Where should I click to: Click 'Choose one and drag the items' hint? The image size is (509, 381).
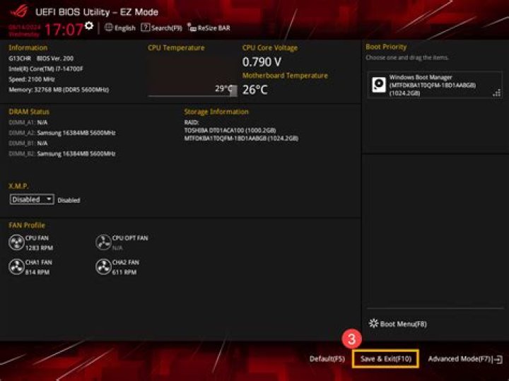tap(407, 57)
